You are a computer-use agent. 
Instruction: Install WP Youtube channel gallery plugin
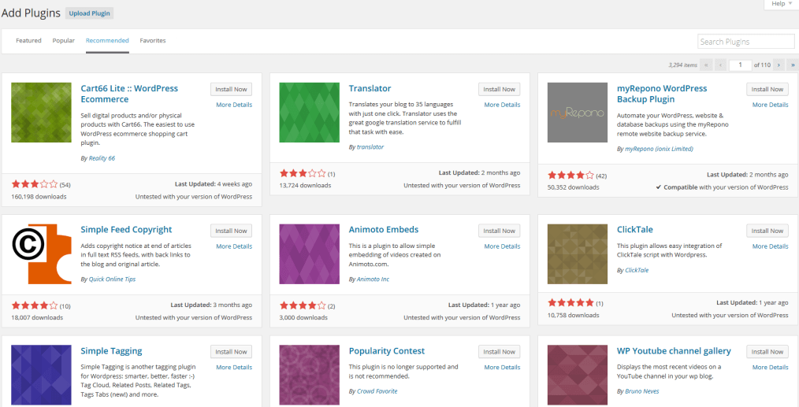point(767,352)
